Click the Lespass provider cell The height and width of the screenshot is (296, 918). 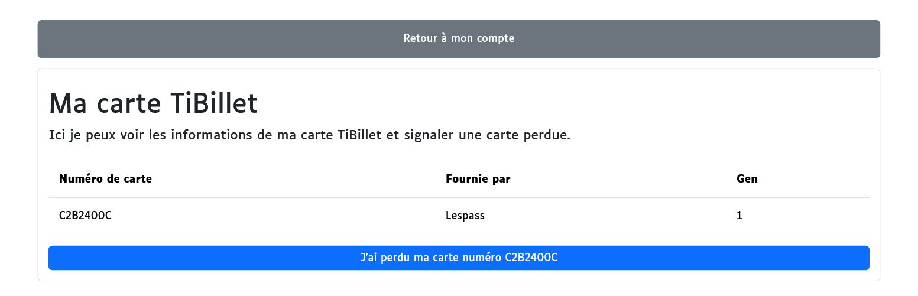pos(465,216)
